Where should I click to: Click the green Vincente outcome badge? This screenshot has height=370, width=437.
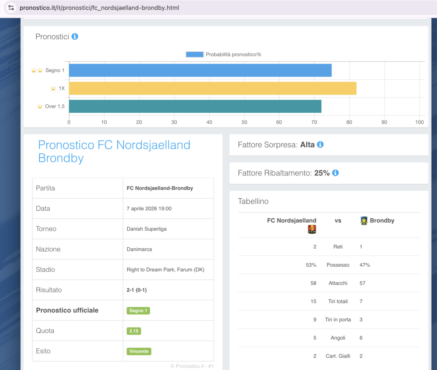(x=139, y=351)
